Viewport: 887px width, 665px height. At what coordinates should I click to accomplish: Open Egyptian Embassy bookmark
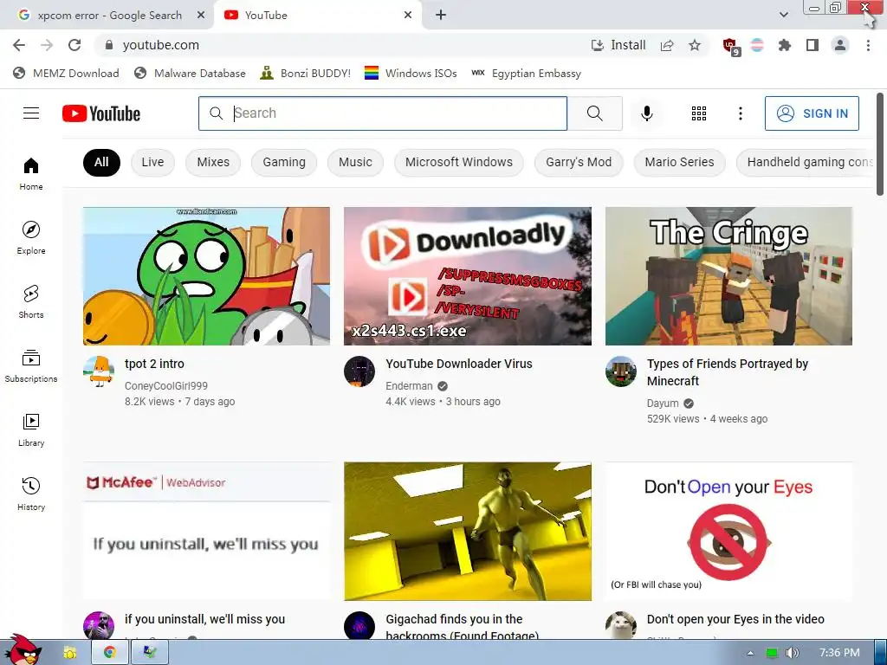coord(526,74)
